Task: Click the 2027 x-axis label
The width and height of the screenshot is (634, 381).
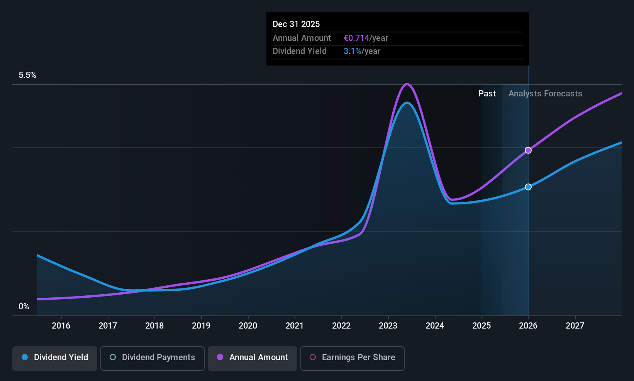Action: click(575, 326)
